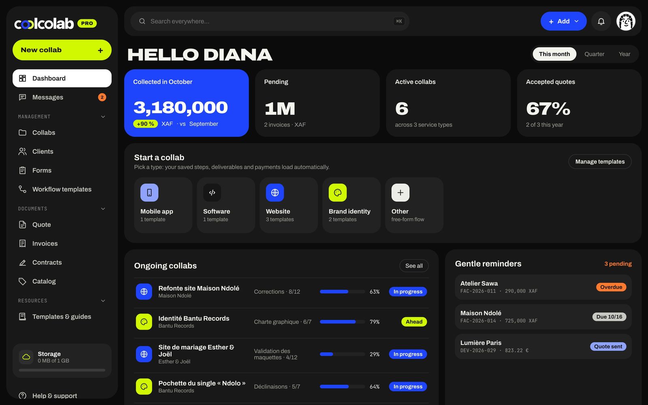Click palette icon for Pochette du single Ndolo
648x405 pixels.
(x=144, y=387)
